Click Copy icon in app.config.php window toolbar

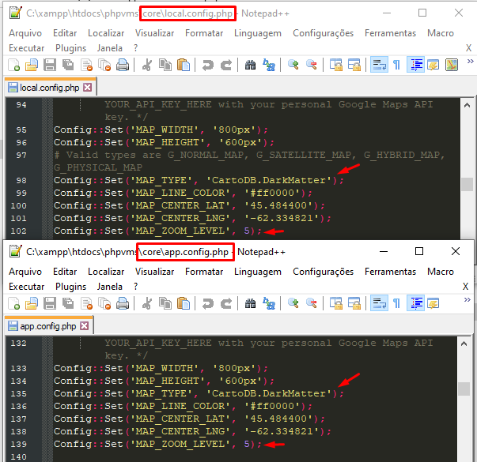pos(165,303)
